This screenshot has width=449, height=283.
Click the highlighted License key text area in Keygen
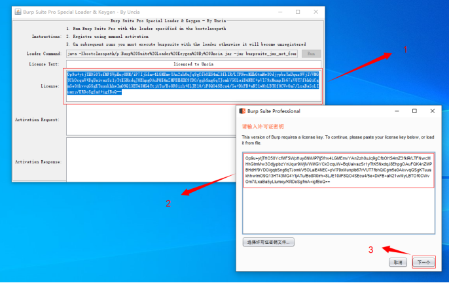click(194, 86)
